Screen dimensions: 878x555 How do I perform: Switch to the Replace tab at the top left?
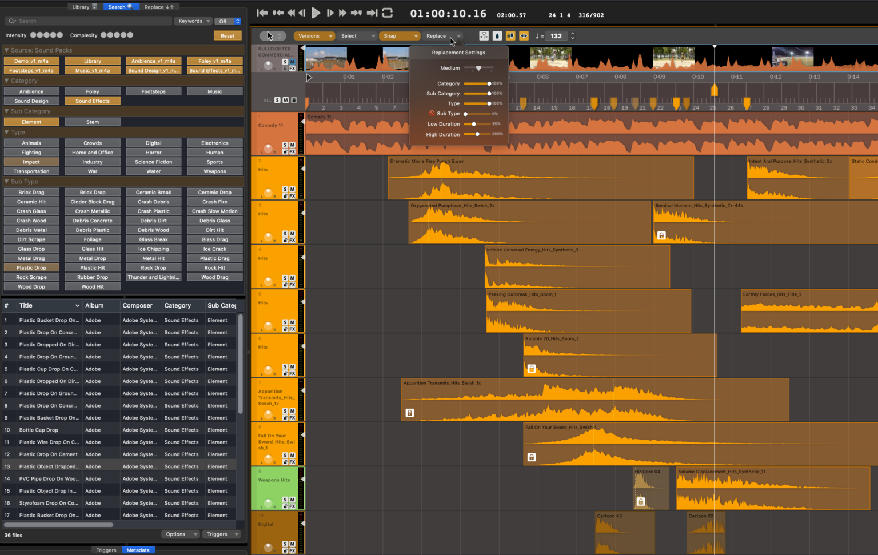(x=160, y=7)
